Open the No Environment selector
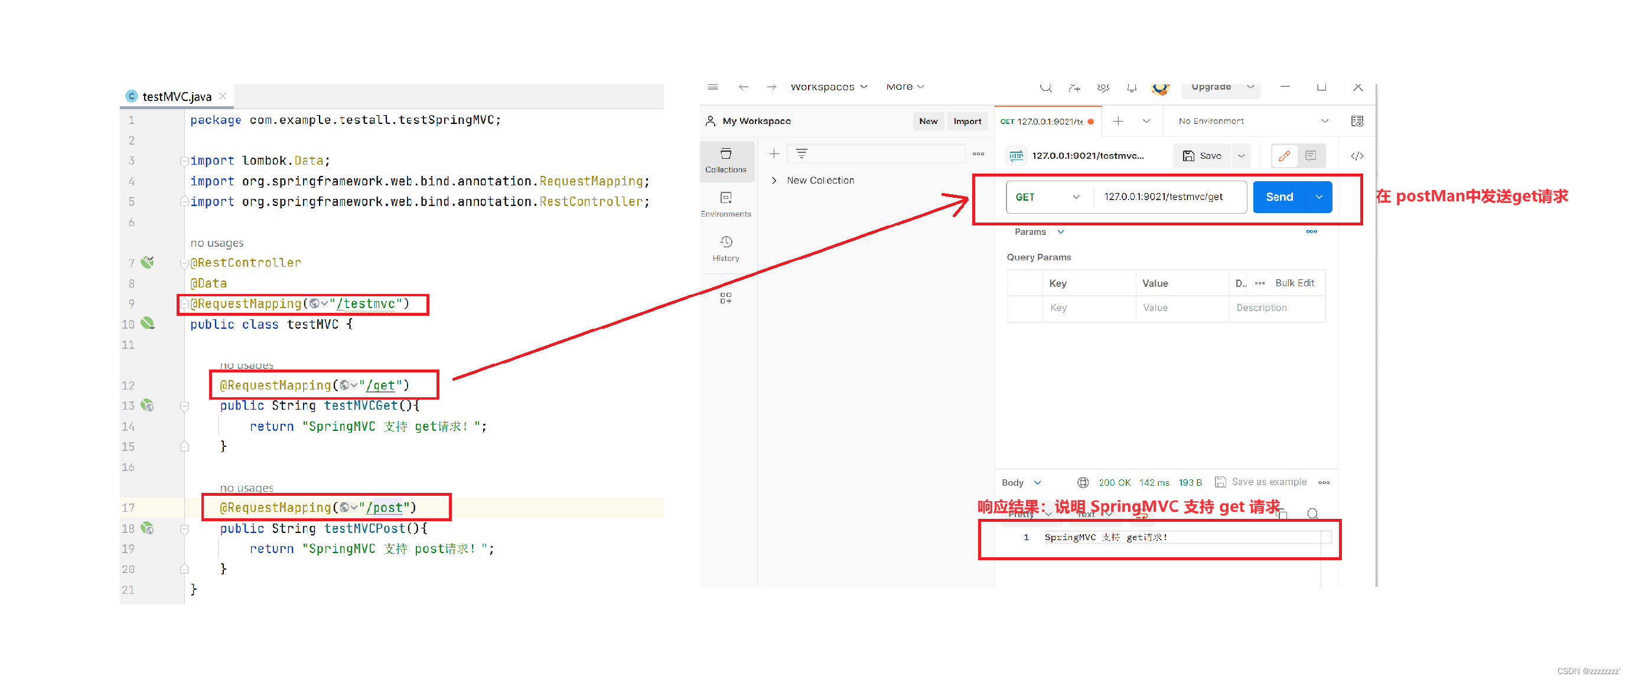 pyautogui.click(x=1253, y=120)
